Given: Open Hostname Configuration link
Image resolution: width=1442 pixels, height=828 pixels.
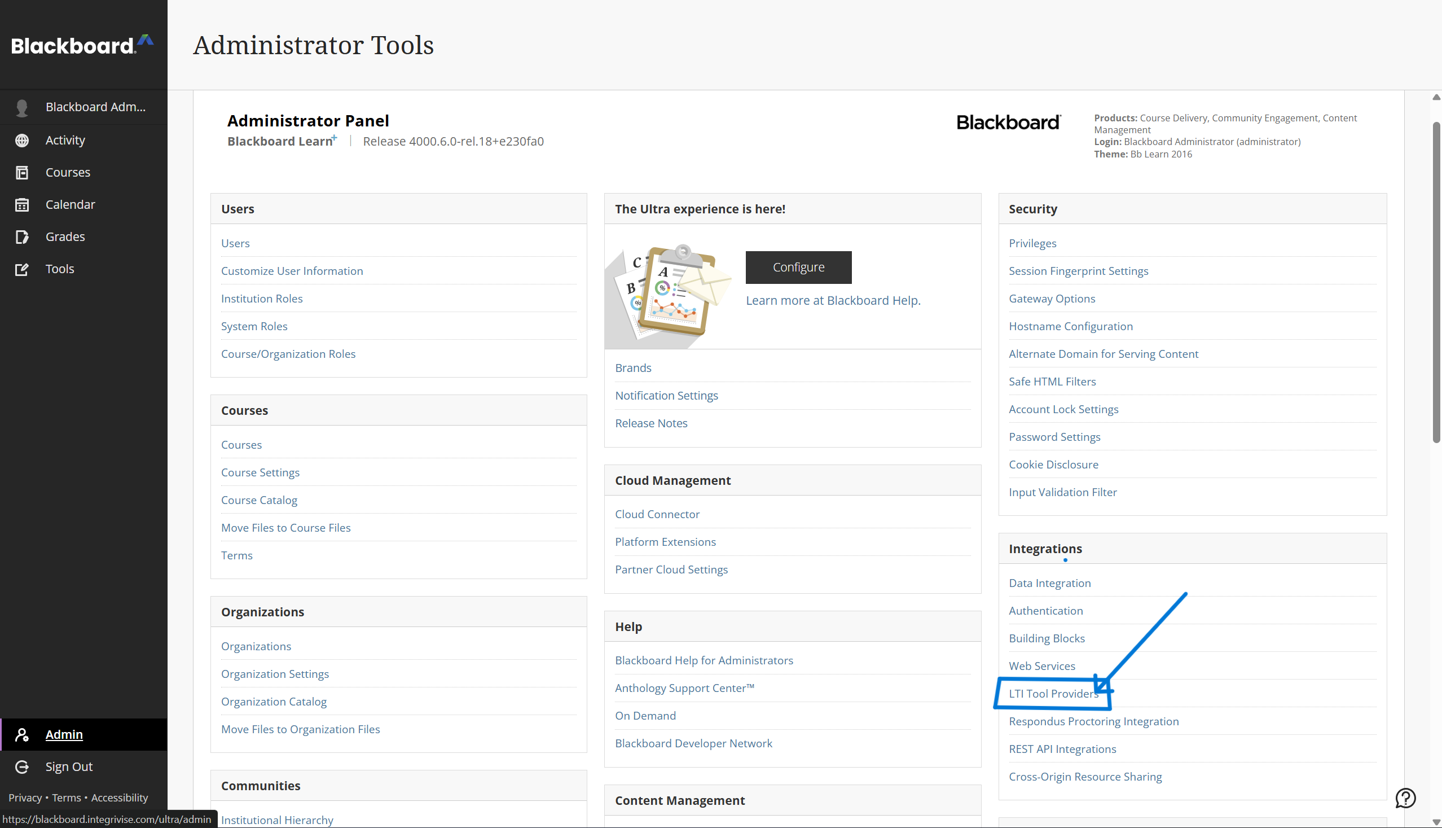Looking at the screenshot, I should [1070, 326].
